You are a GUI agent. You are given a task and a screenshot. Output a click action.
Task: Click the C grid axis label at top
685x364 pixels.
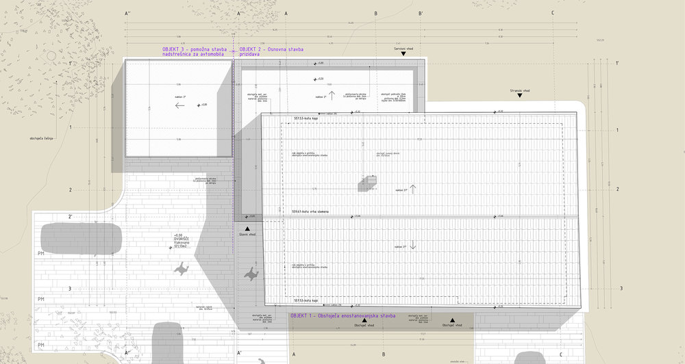point(552,14)
